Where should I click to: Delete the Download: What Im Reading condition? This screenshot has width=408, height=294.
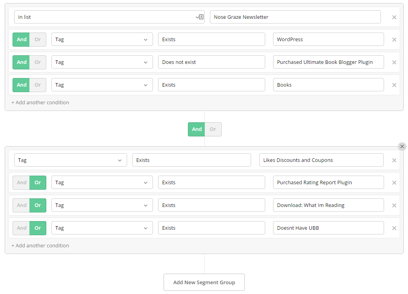[394, 205]
